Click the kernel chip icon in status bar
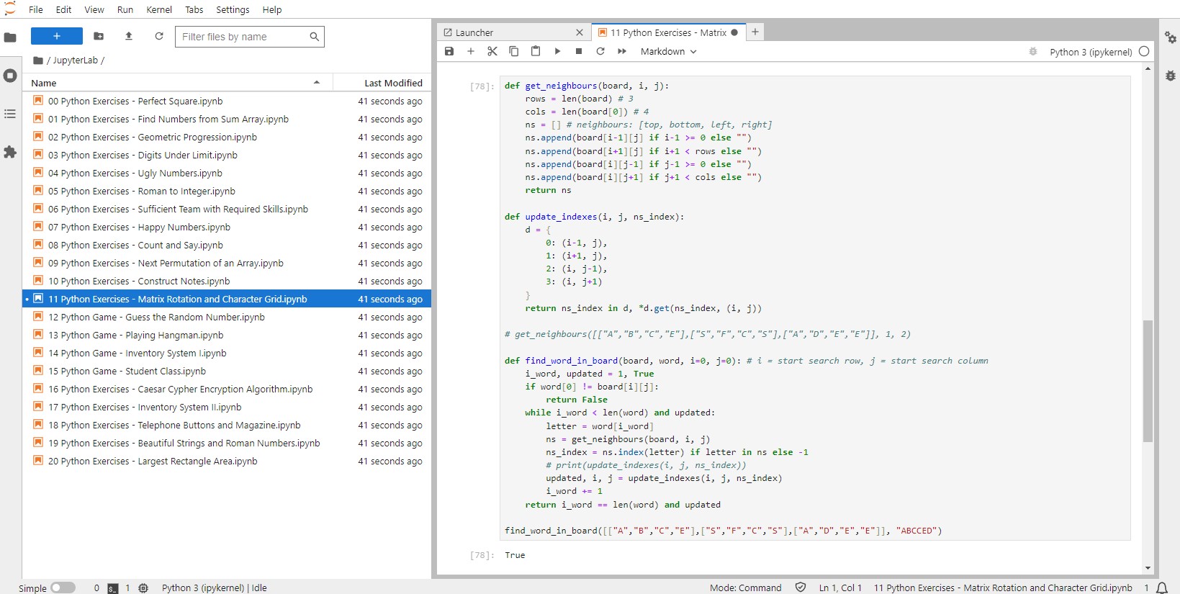1180x594 pixels. tap(143, 588)
